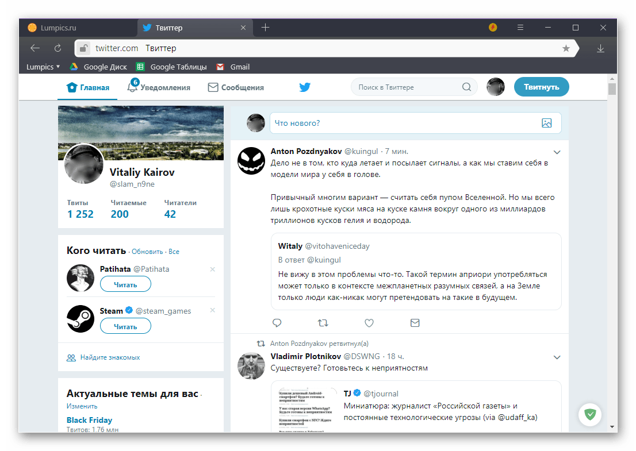Screen dimensions: 636x451
Task: Open the Lumpics dropdown in the bookmarks bar
Action: click(42, 67)
